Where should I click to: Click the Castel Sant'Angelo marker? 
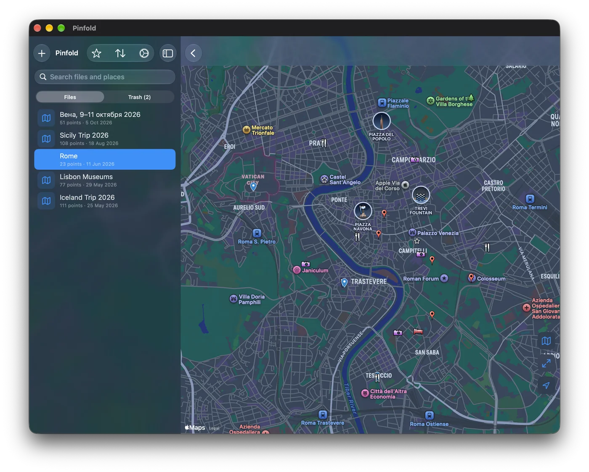click(x=324, y=179)
